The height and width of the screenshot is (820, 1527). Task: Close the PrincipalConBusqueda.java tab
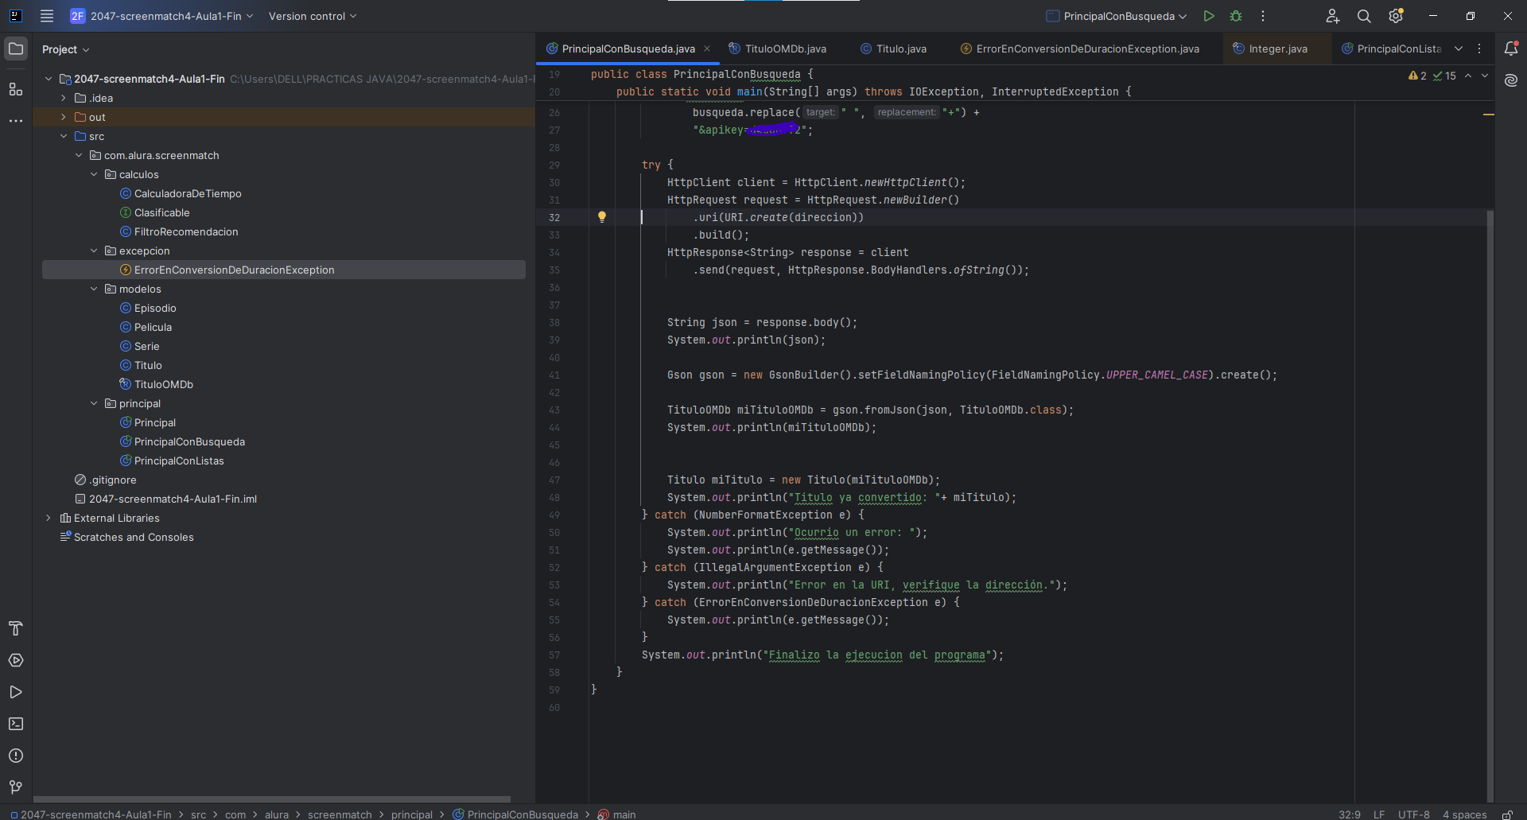707,49
